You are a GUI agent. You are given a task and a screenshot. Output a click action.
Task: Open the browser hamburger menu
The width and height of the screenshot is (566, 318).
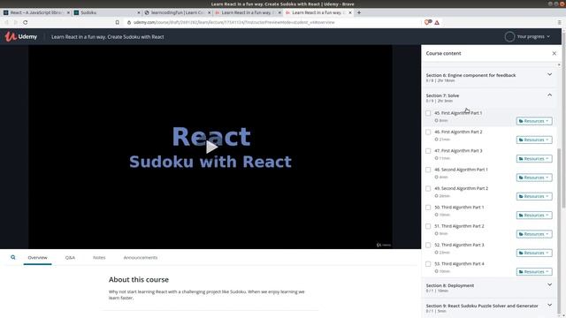coord(560,22)
